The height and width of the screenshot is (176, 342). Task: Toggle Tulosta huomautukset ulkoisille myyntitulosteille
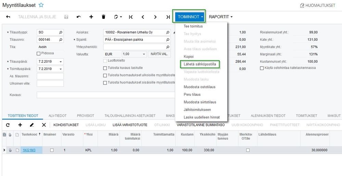105,75
